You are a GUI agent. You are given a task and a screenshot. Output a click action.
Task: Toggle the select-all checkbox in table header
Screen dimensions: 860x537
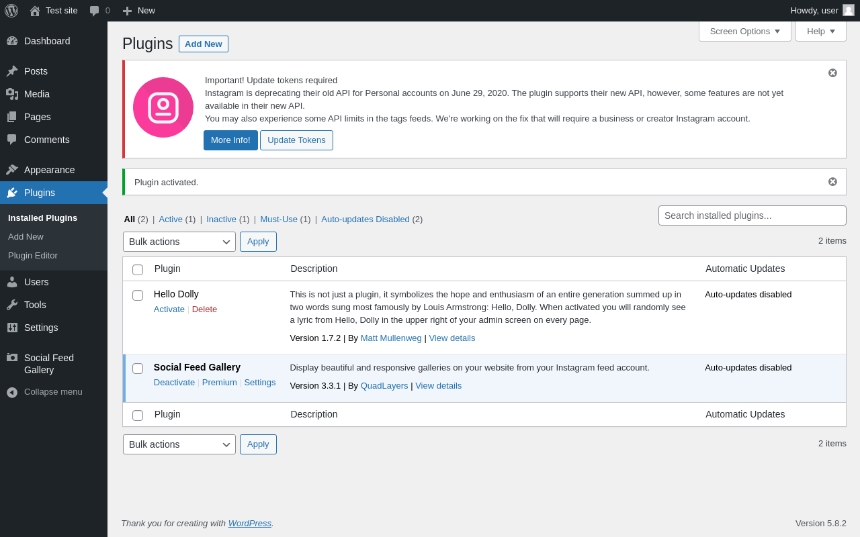click(138, 270)
